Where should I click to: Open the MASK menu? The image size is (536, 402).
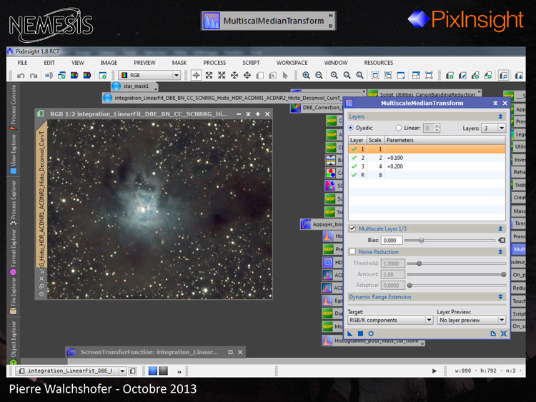coord(179,63)
